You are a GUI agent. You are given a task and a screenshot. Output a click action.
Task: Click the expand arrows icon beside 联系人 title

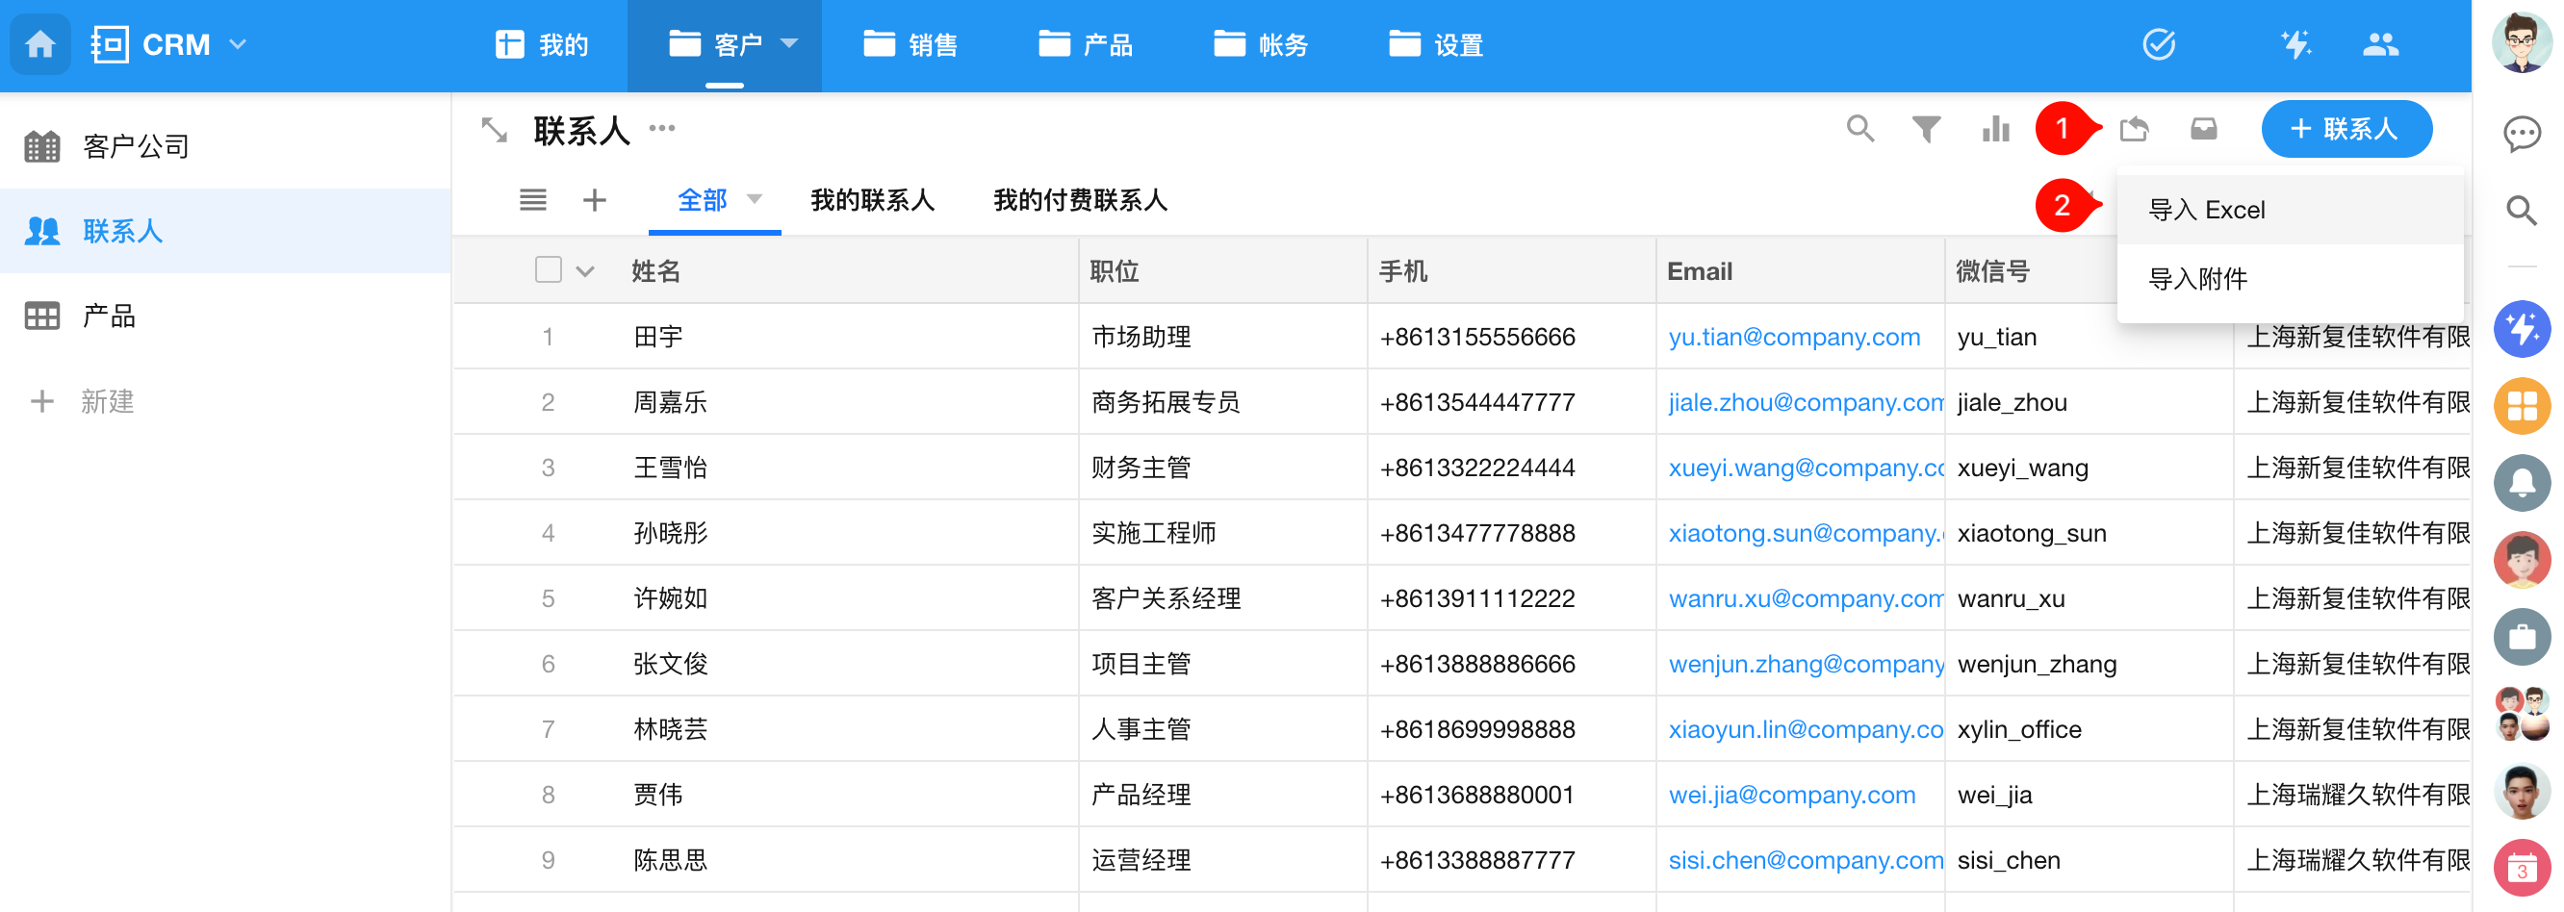click(495, 129)
